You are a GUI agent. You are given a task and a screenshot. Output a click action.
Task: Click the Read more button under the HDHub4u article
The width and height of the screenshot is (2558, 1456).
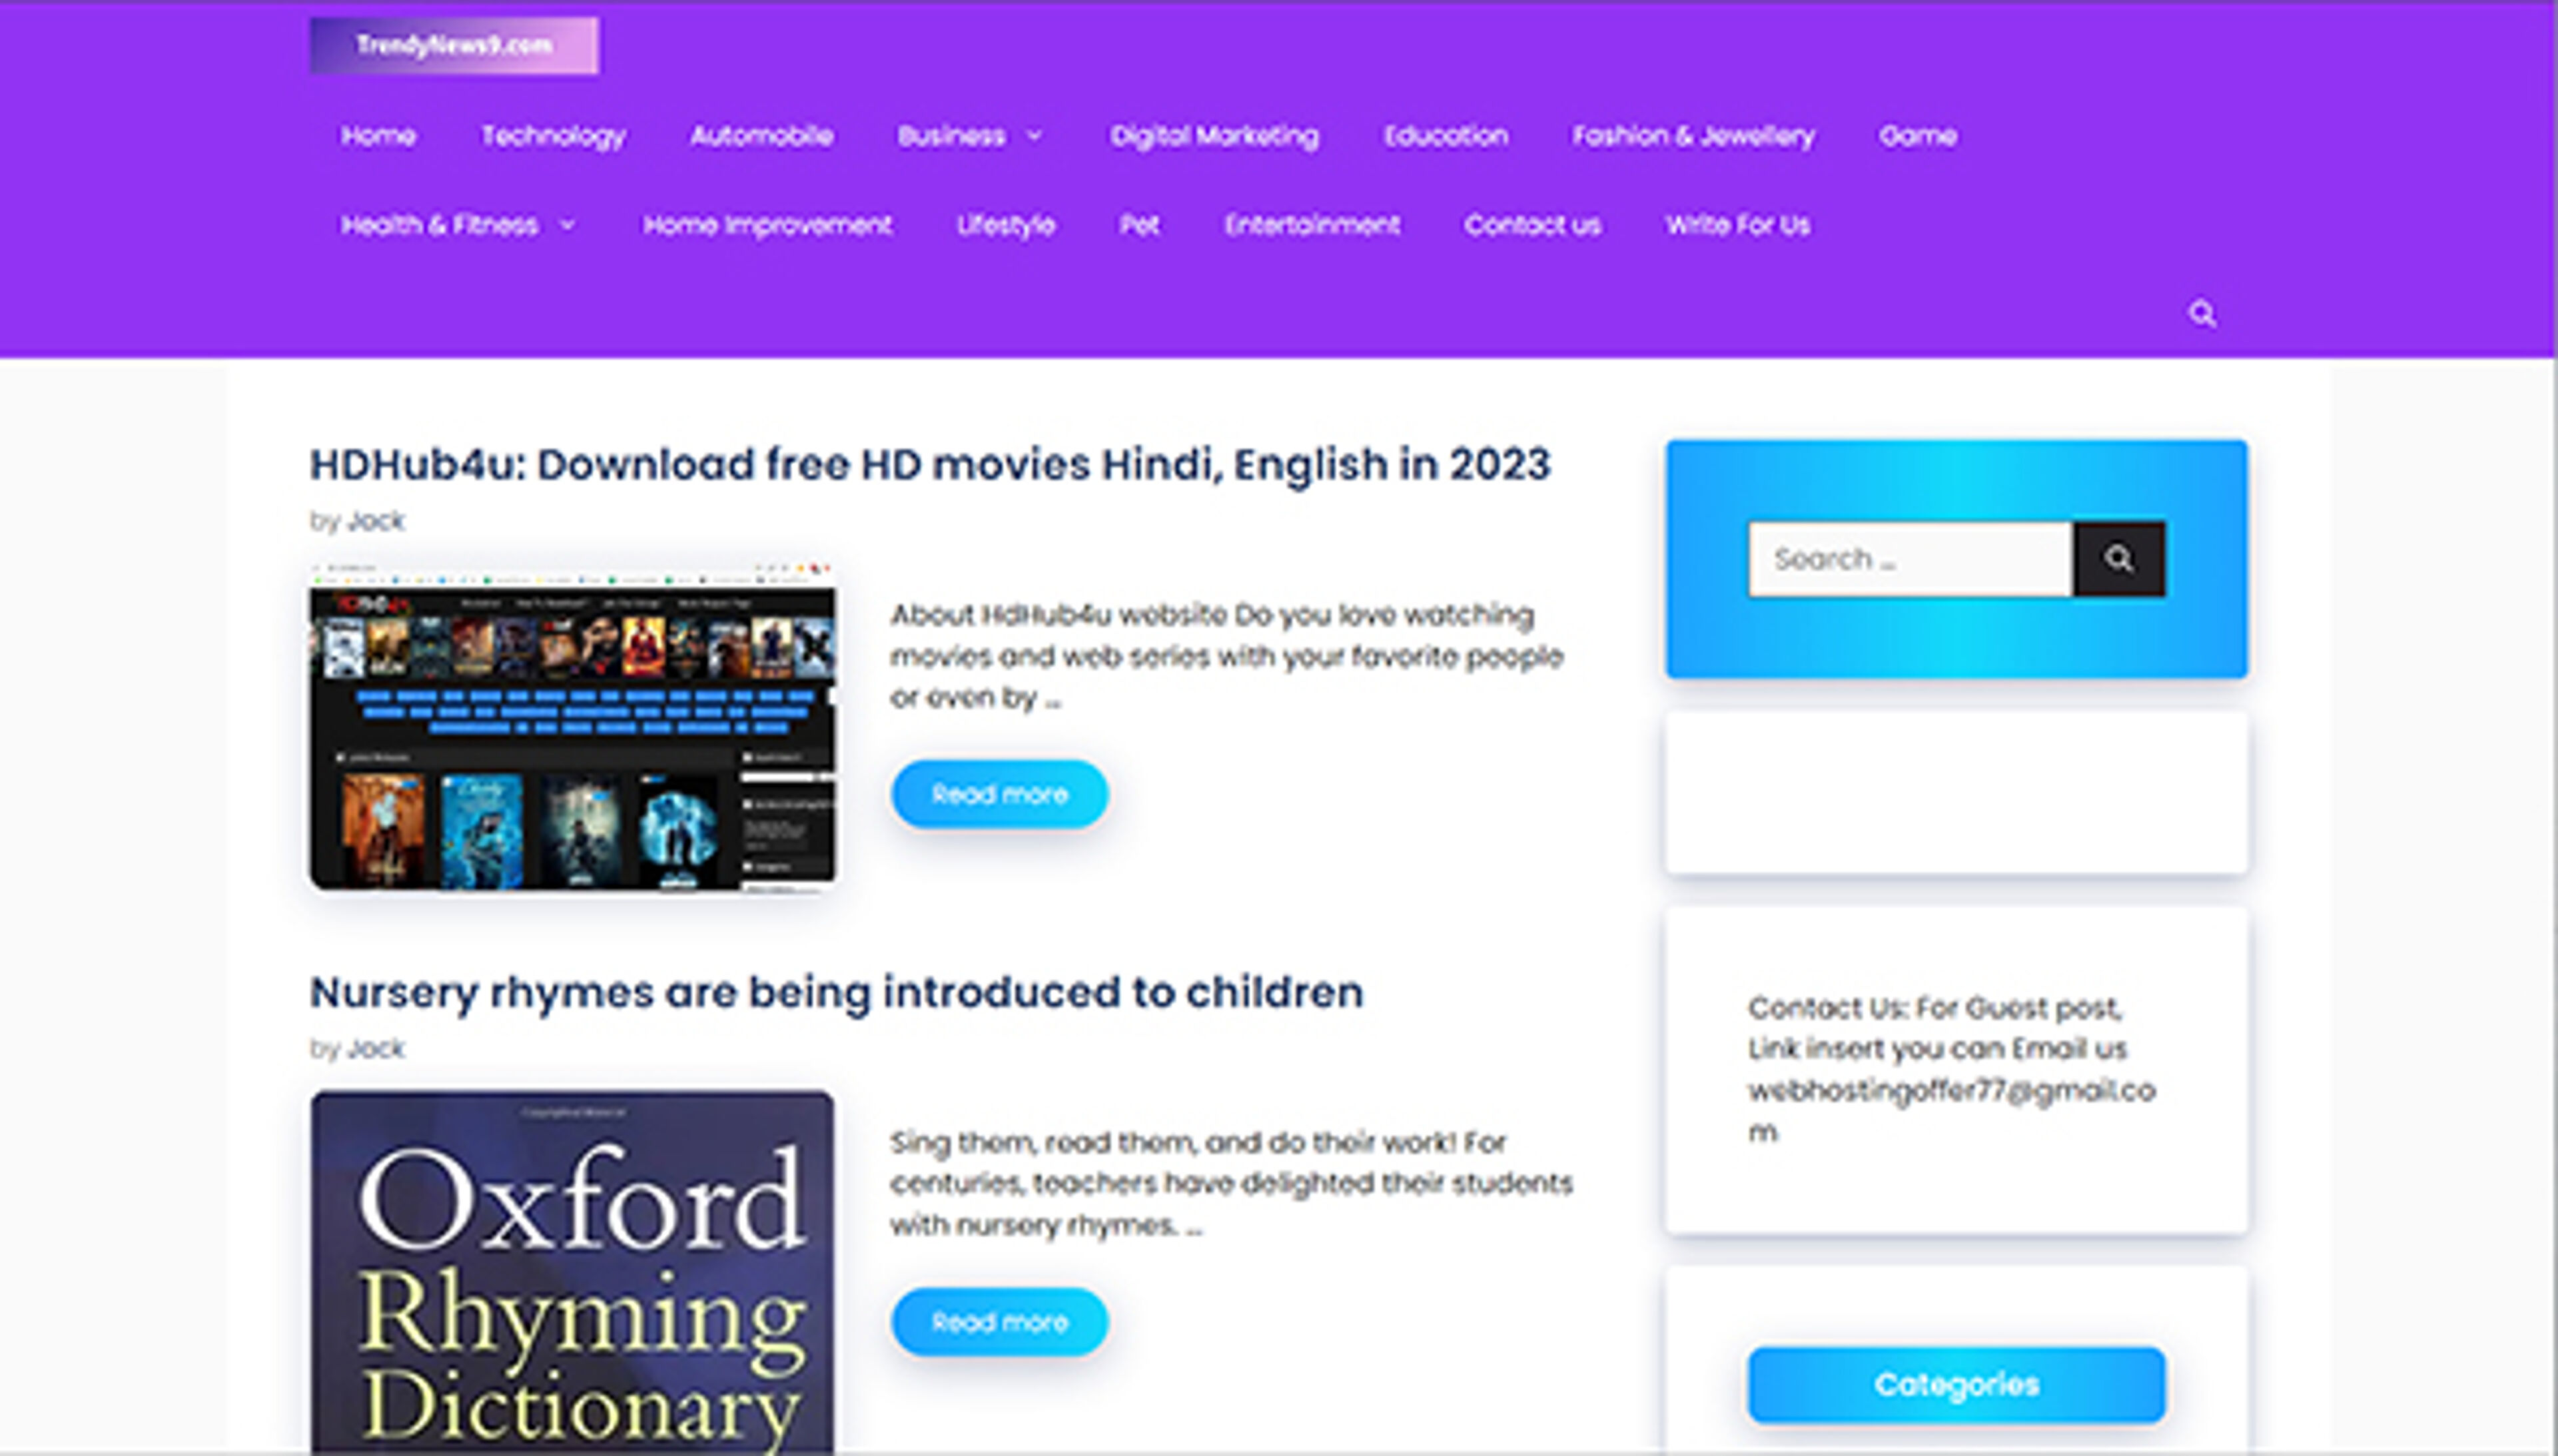tap(999, 794)
